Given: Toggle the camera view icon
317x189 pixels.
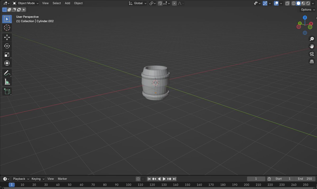Looking at the screenshot, I should coord(312,54).
